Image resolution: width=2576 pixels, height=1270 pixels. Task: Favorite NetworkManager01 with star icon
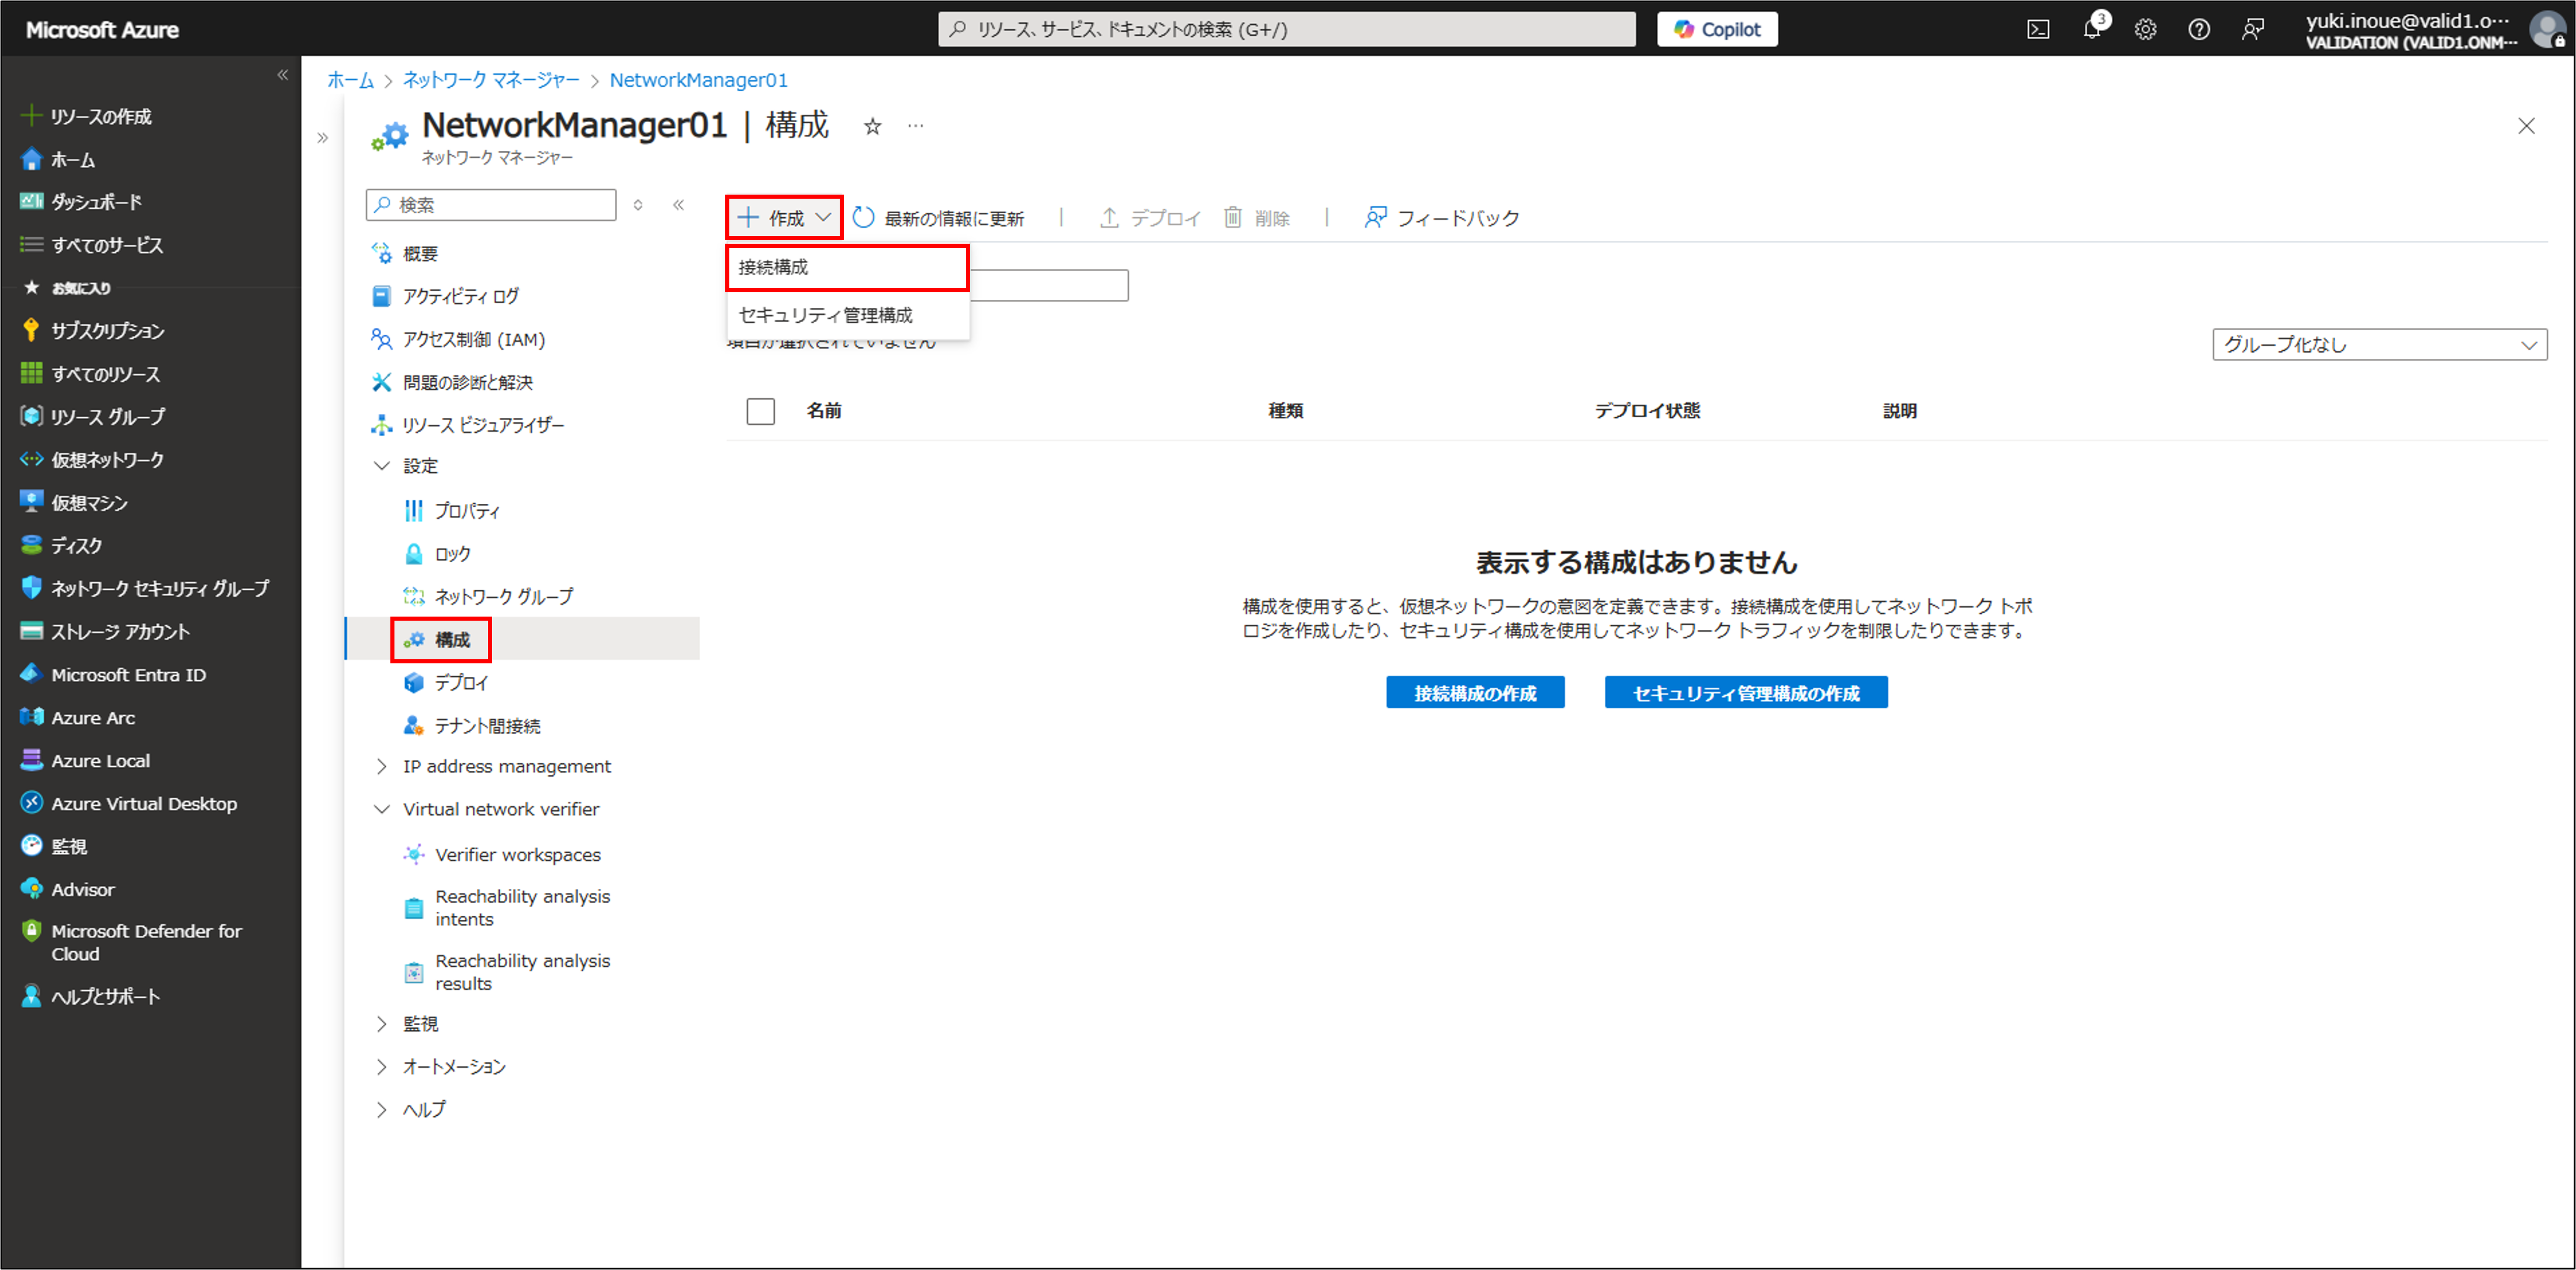(872, 126)
